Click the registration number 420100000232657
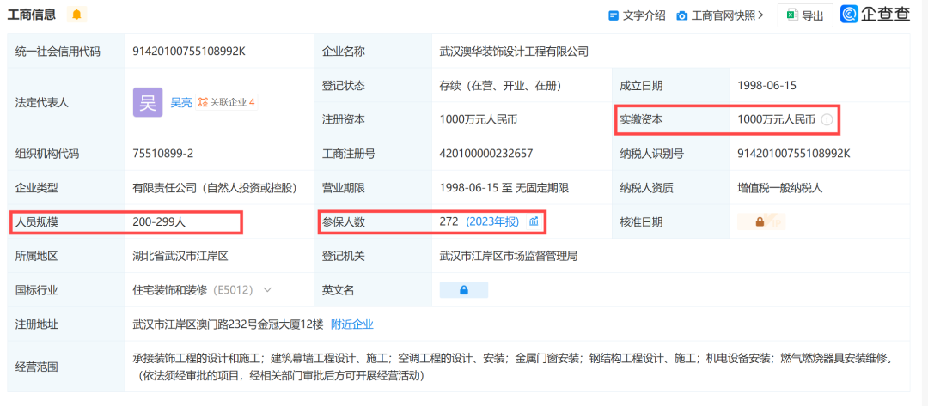 486,154
